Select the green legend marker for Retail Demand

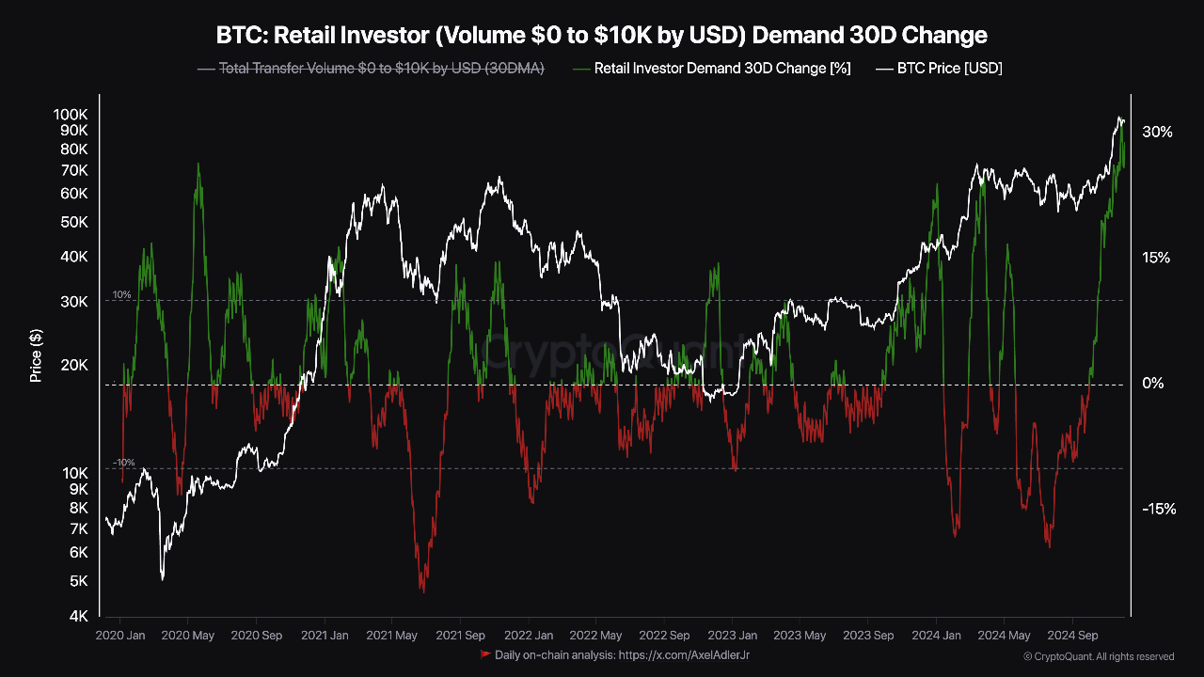coord(580,68)
